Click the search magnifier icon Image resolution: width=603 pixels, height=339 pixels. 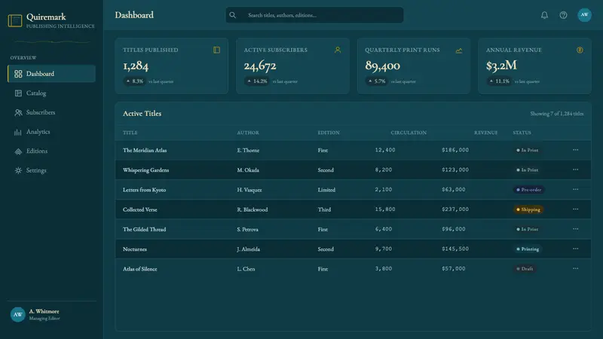point(233,15)
